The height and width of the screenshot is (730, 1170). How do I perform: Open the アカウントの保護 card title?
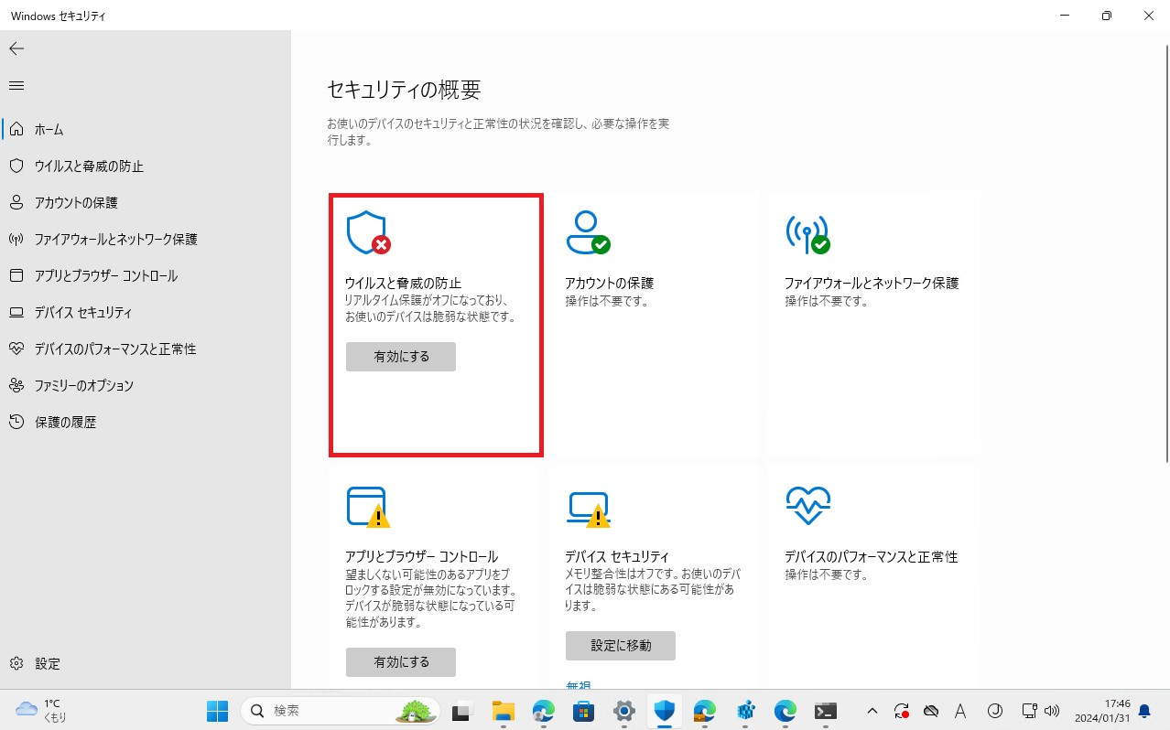609,283
